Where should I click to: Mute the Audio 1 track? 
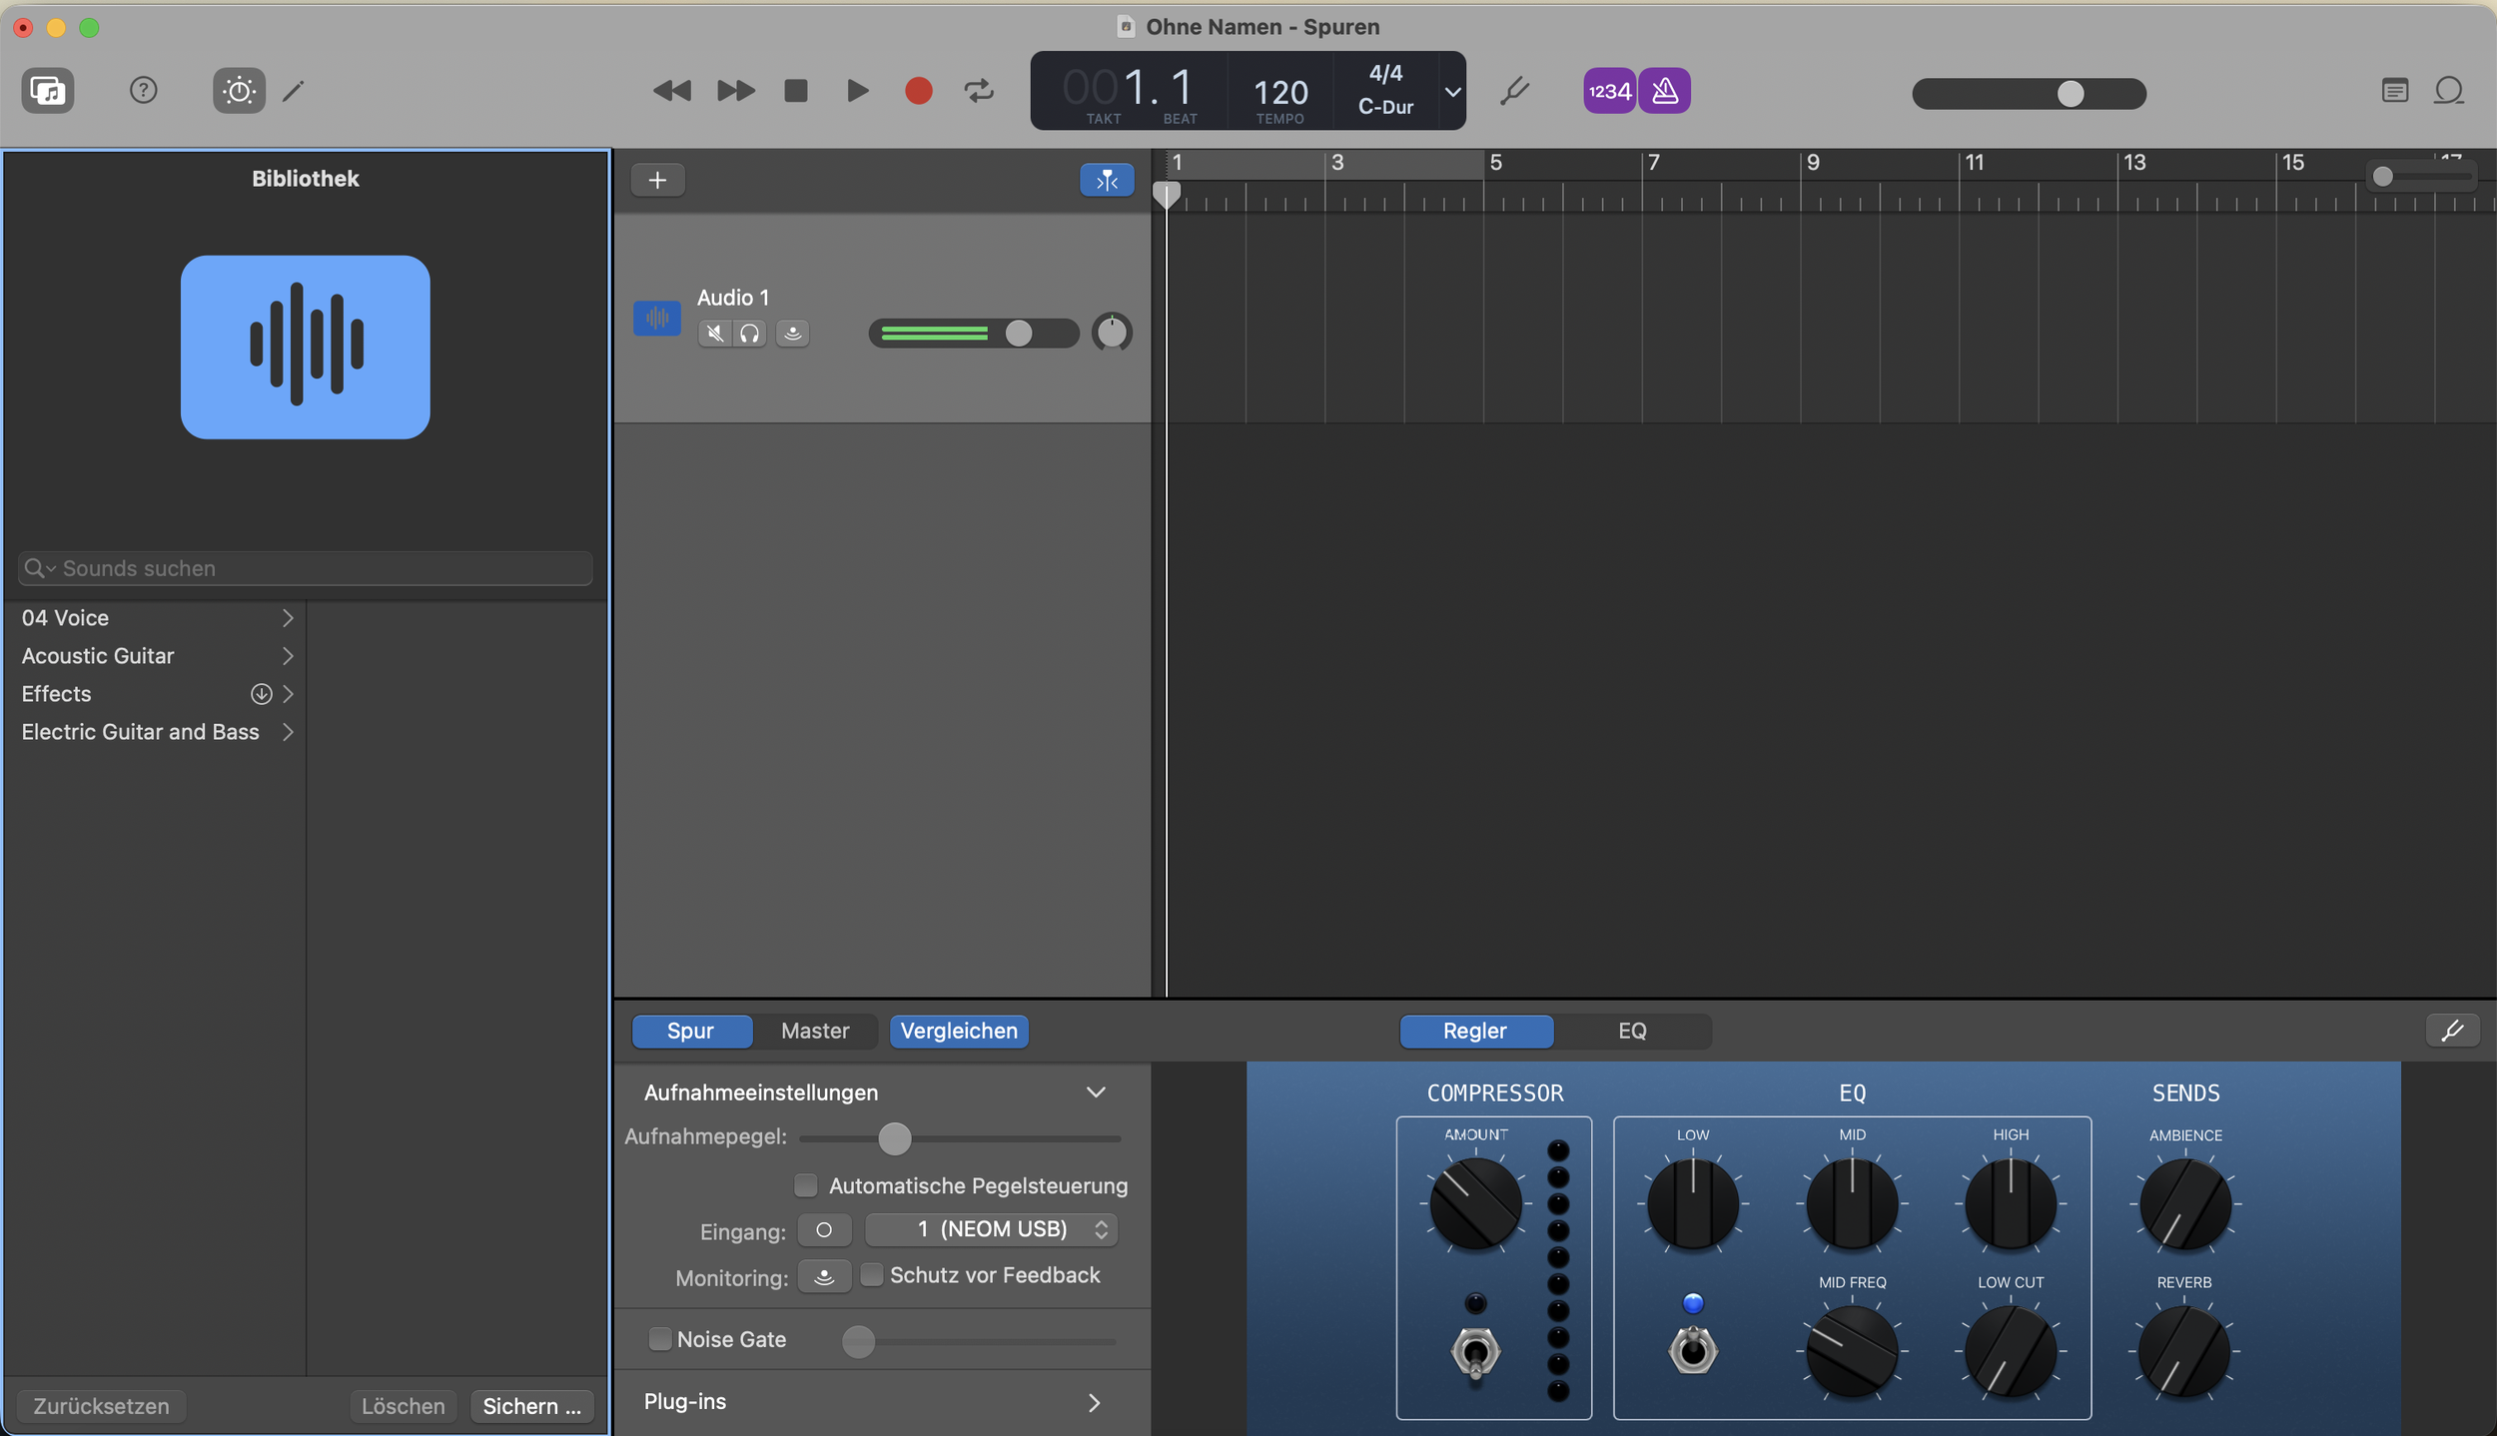pyautogui.click(x=714, y=334)
